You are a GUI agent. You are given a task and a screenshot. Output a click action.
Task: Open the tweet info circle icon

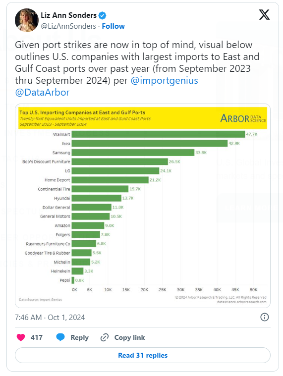tap(265, 317)
